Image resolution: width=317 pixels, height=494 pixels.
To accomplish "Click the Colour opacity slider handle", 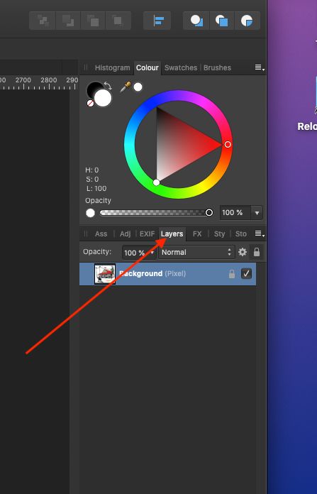I will click(209, 213).
